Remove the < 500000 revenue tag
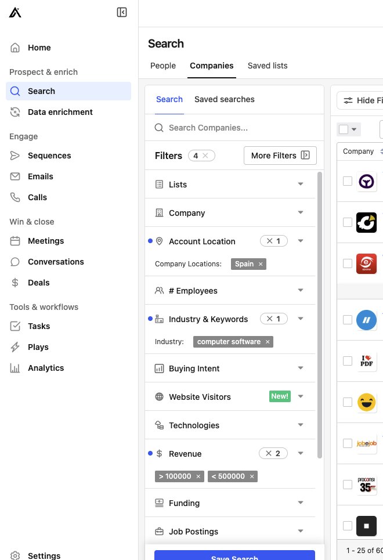The width and height of the screenshot is (383, 560). coord(252,476)
